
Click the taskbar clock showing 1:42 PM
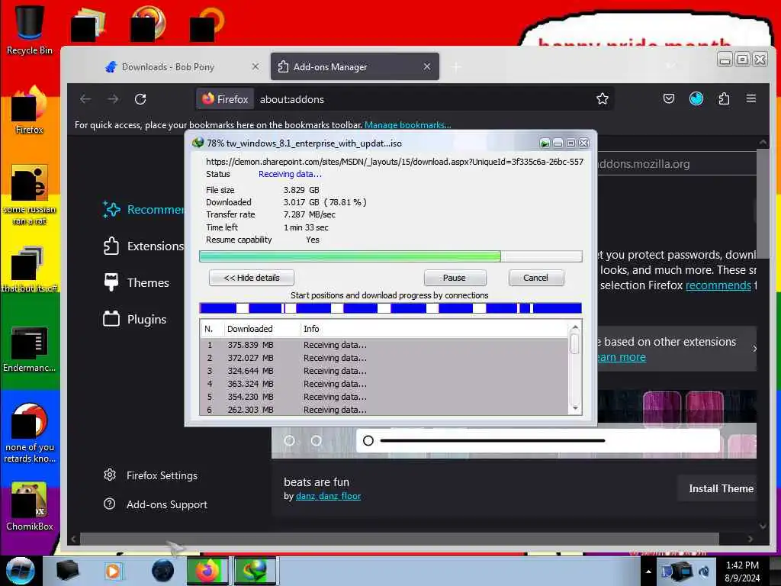pos(742,572)
